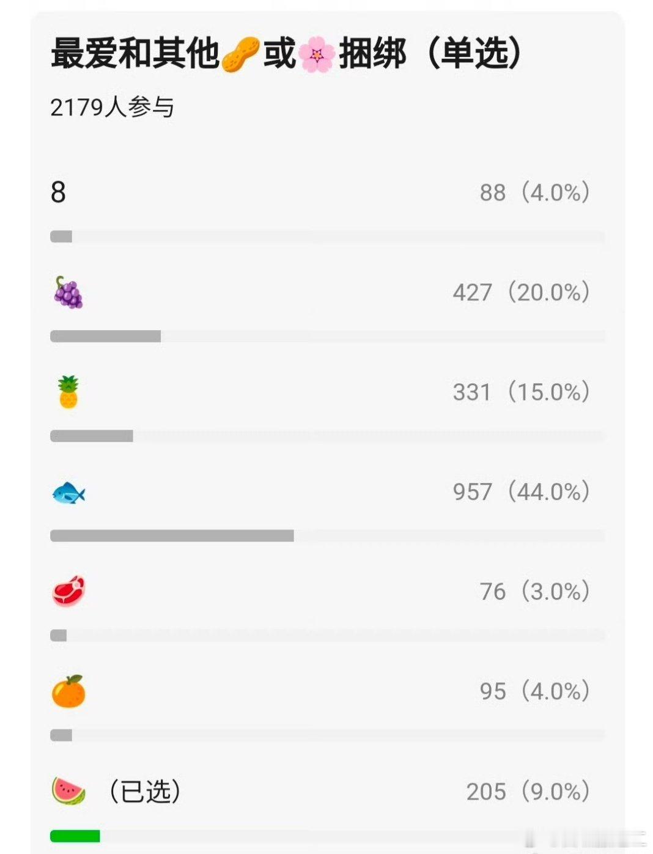Click the green watermelon progress bar
This screenshot has height=854, width=653.
pos(75,836)
